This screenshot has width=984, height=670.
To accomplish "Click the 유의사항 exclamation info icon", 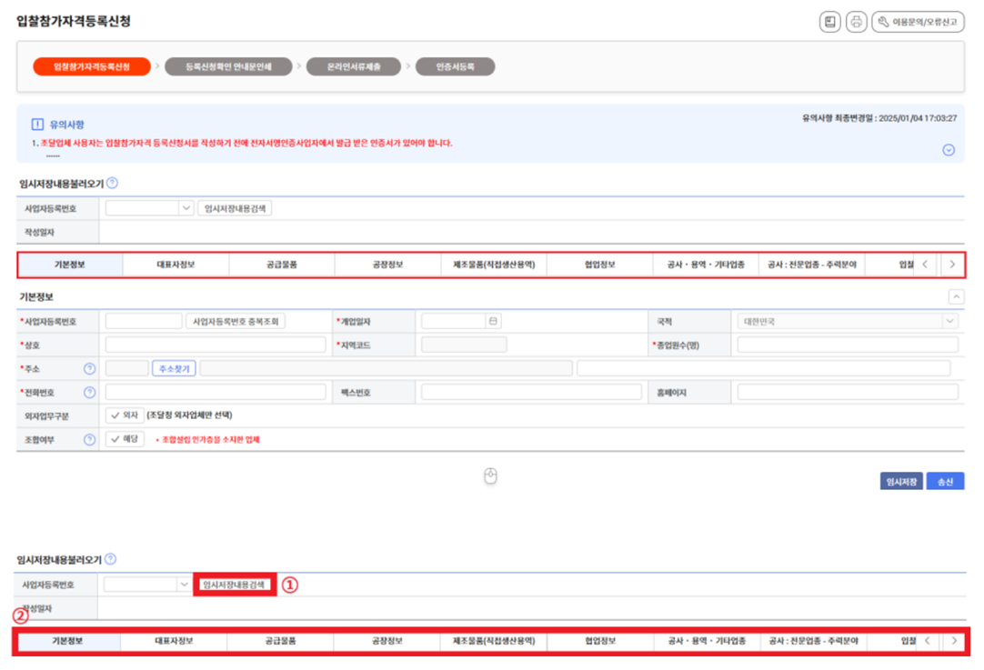I will [37, 125].
